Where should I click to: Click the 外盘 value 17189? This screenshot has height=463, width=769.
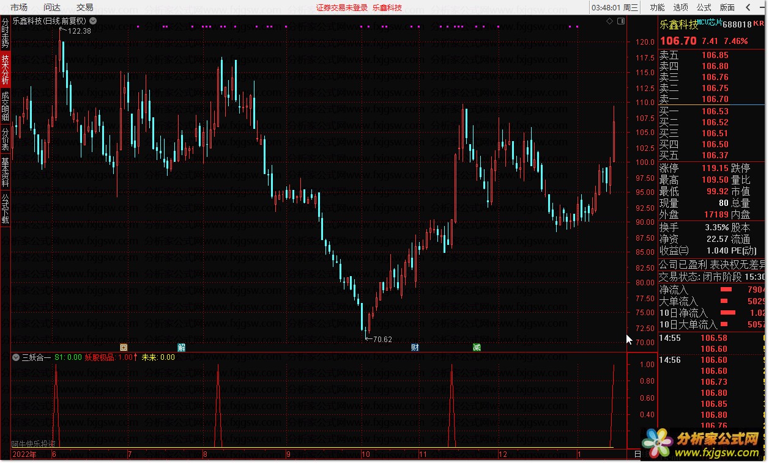(716, 214)
